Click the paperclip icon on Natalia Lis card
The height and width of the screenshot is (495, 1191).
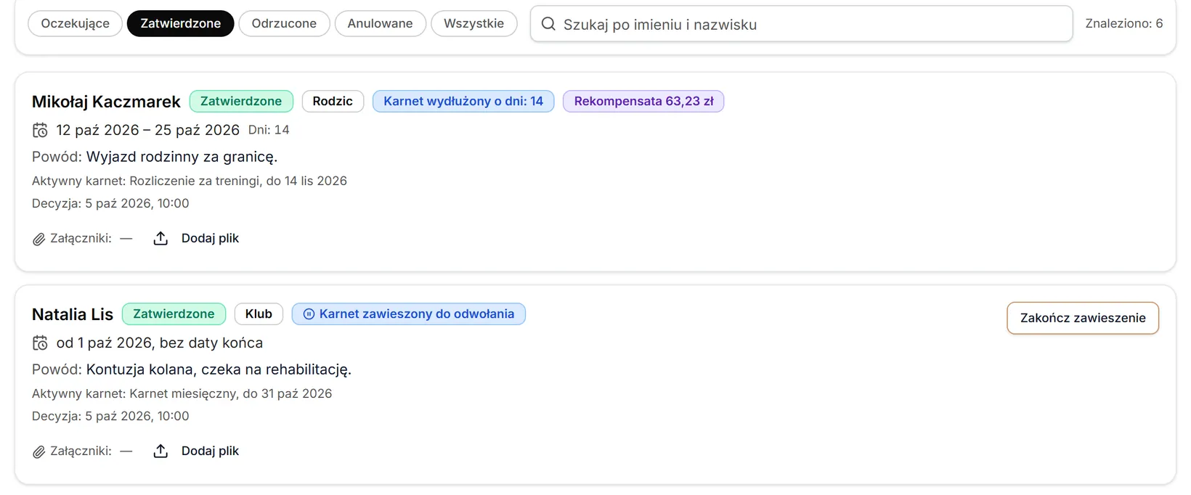[x=39, y=451]
